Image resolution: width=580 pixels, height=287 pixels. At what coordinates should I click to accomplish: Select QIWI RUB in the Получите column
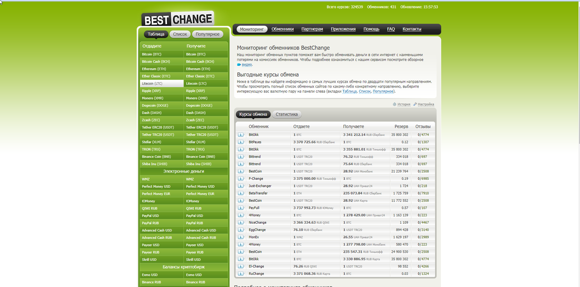206,208
